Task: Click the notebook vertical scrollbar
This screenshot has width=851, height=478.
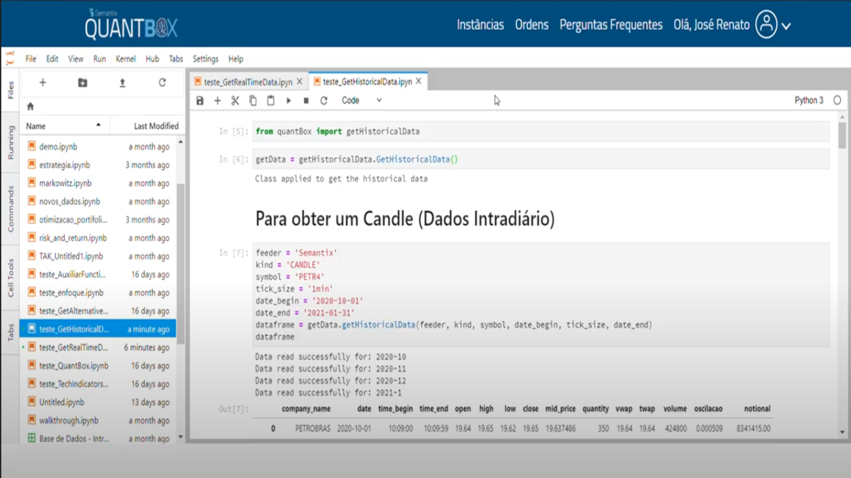Action: [x=842, y=135]
